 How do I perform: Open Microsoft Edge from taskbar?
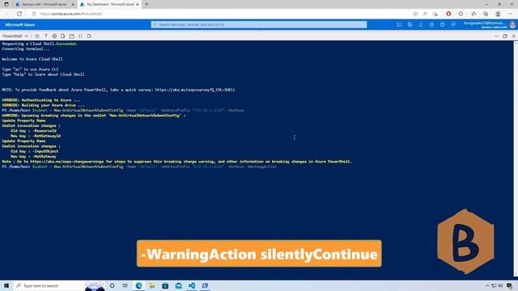pyautogui.click(x=138, y=285)
